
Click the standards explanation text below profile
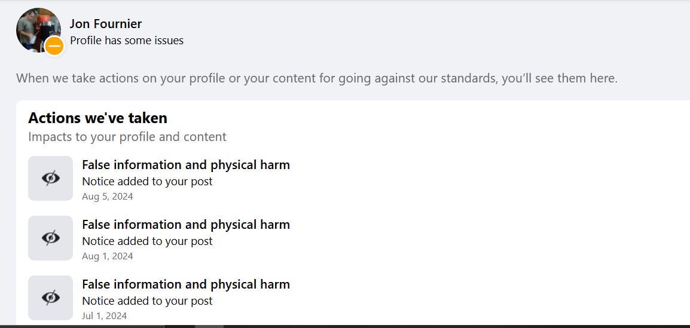pyautogui.click(x=316, y=78)
